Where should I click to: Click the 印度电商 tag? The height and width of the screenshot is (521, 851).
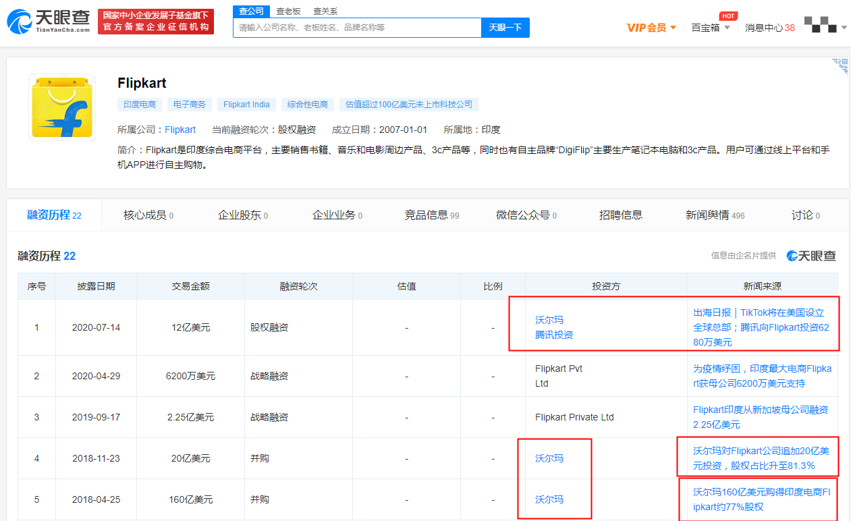tap(140, 105)
